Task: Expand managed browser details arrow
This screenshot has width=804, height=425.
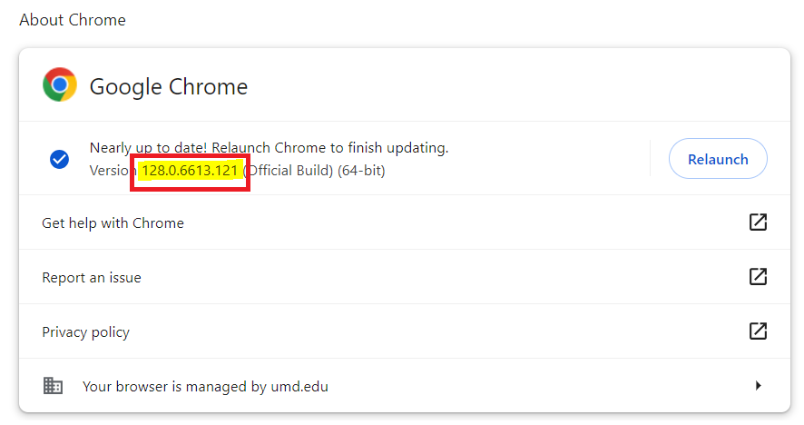Action: pos(758,386)
